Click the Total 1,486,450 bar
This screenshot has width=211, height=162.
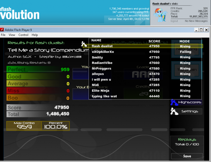point(38,114)
